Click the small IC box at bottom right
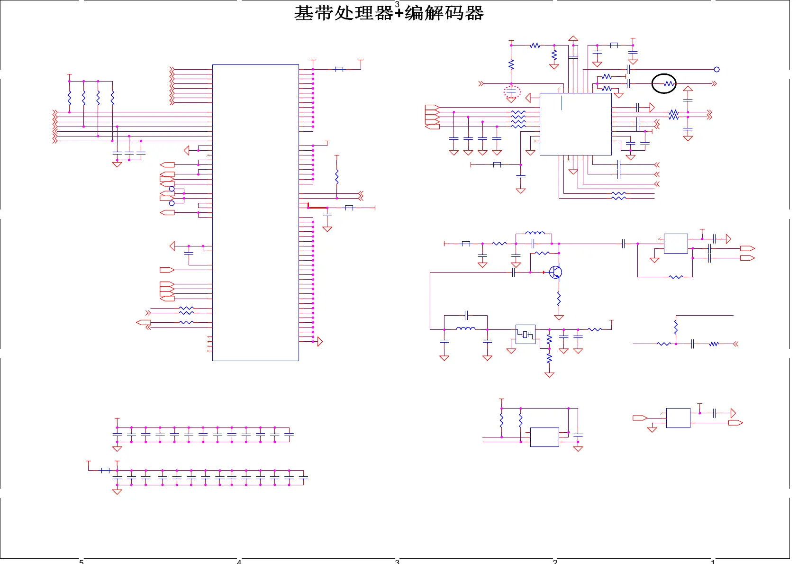This screenshot has width=798, height=564. click(678, 418)
